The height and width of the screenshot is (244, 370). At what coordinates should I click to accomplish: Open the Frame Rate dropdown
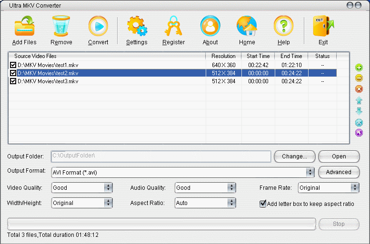(355, 188)
